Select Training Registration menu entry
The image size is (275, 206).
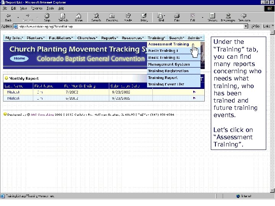[174, 71]
